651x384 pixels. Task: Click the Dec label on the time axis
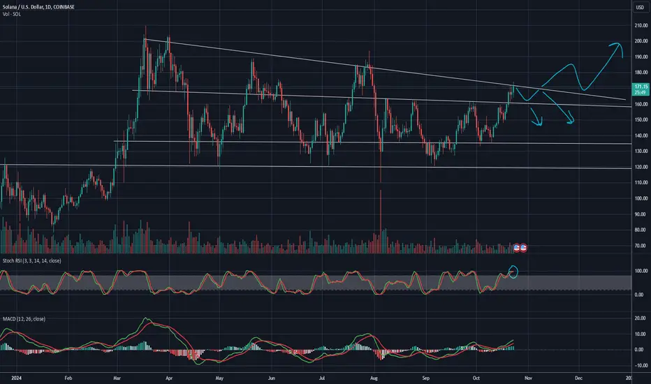(578, 378)
